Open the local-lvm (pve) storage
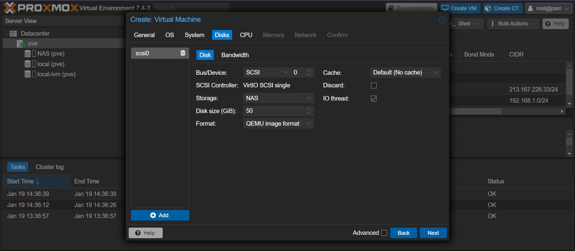 point(56,74)
